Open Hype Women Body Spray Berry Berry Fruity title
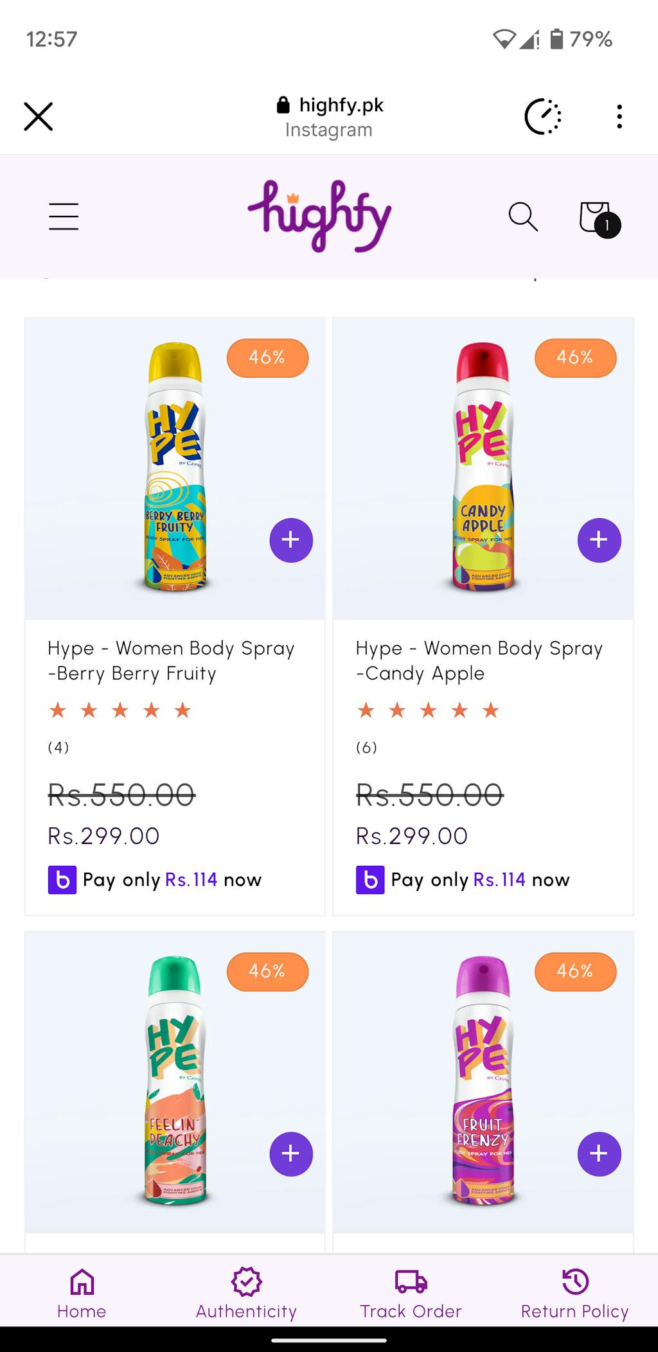Viewport: 658px width, 1352px height. (171, 660)
